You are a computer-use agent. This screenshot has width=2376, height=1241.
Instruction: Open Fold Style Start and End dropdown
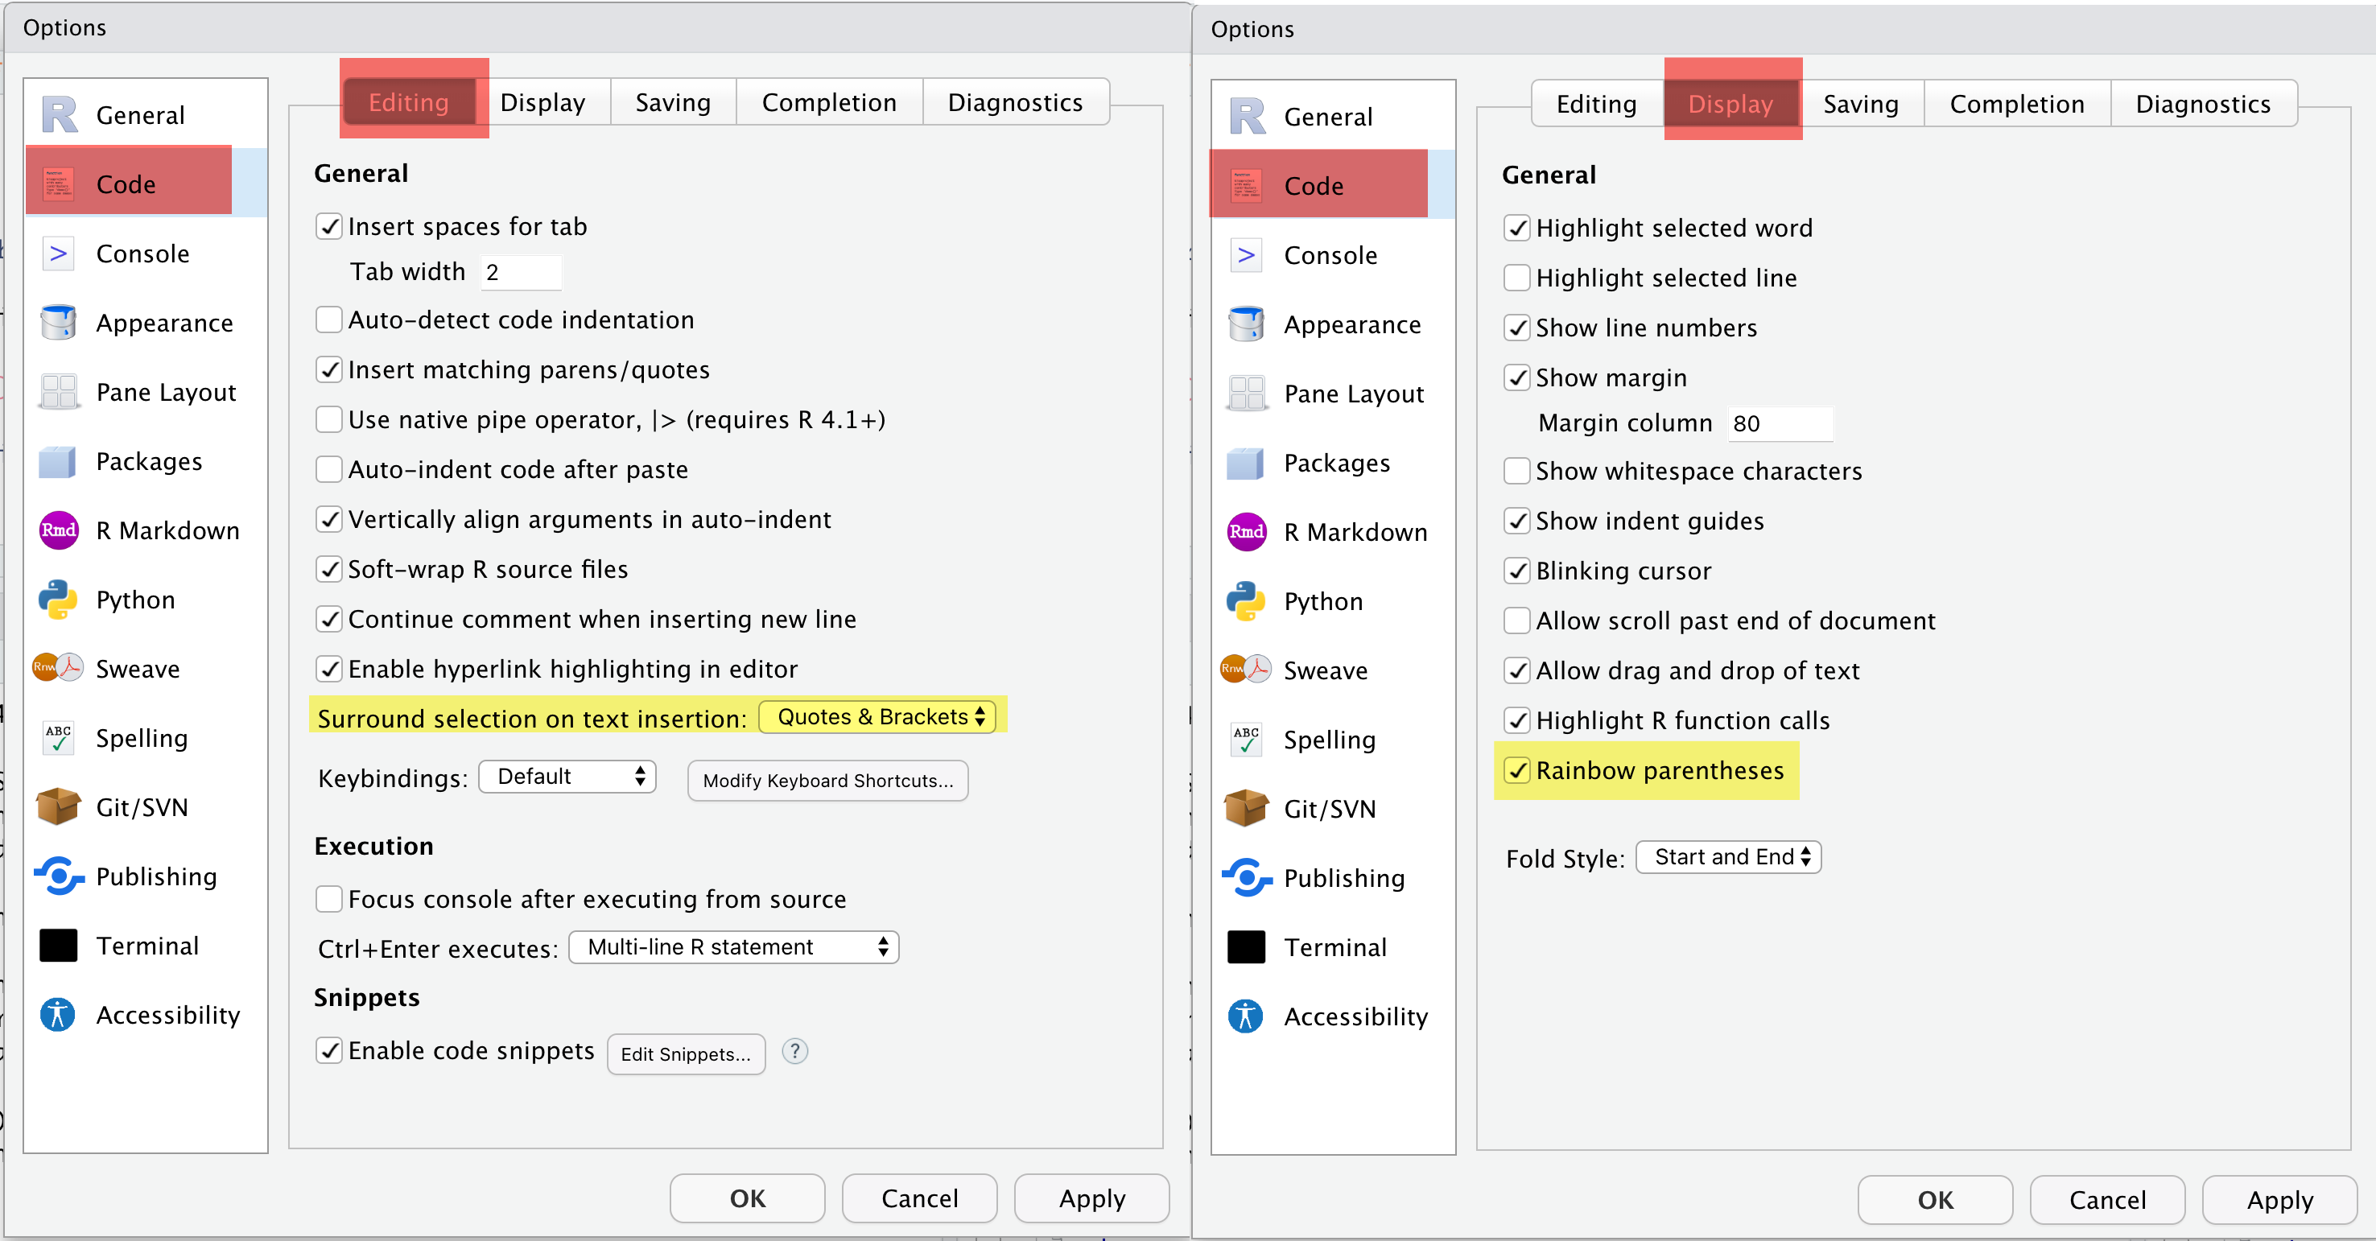tap(1730, 856)
